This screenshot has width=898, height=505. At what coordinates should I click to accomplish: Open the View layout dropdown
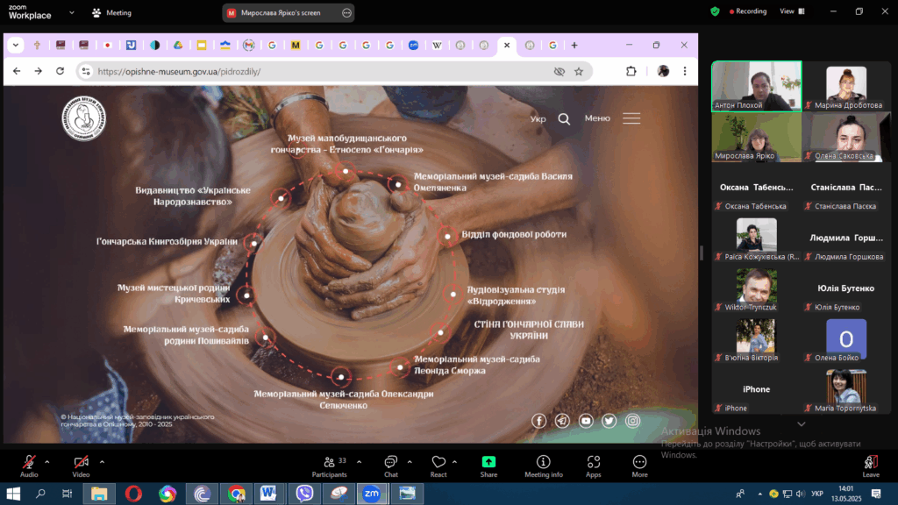coord(790,11)
